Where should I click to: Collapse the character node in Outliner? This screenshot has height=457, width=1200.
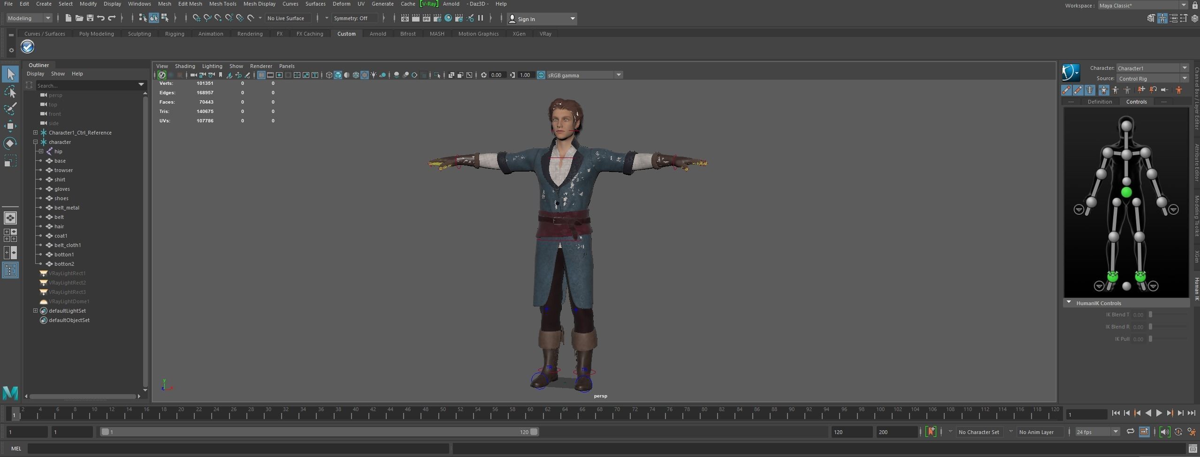35,142
